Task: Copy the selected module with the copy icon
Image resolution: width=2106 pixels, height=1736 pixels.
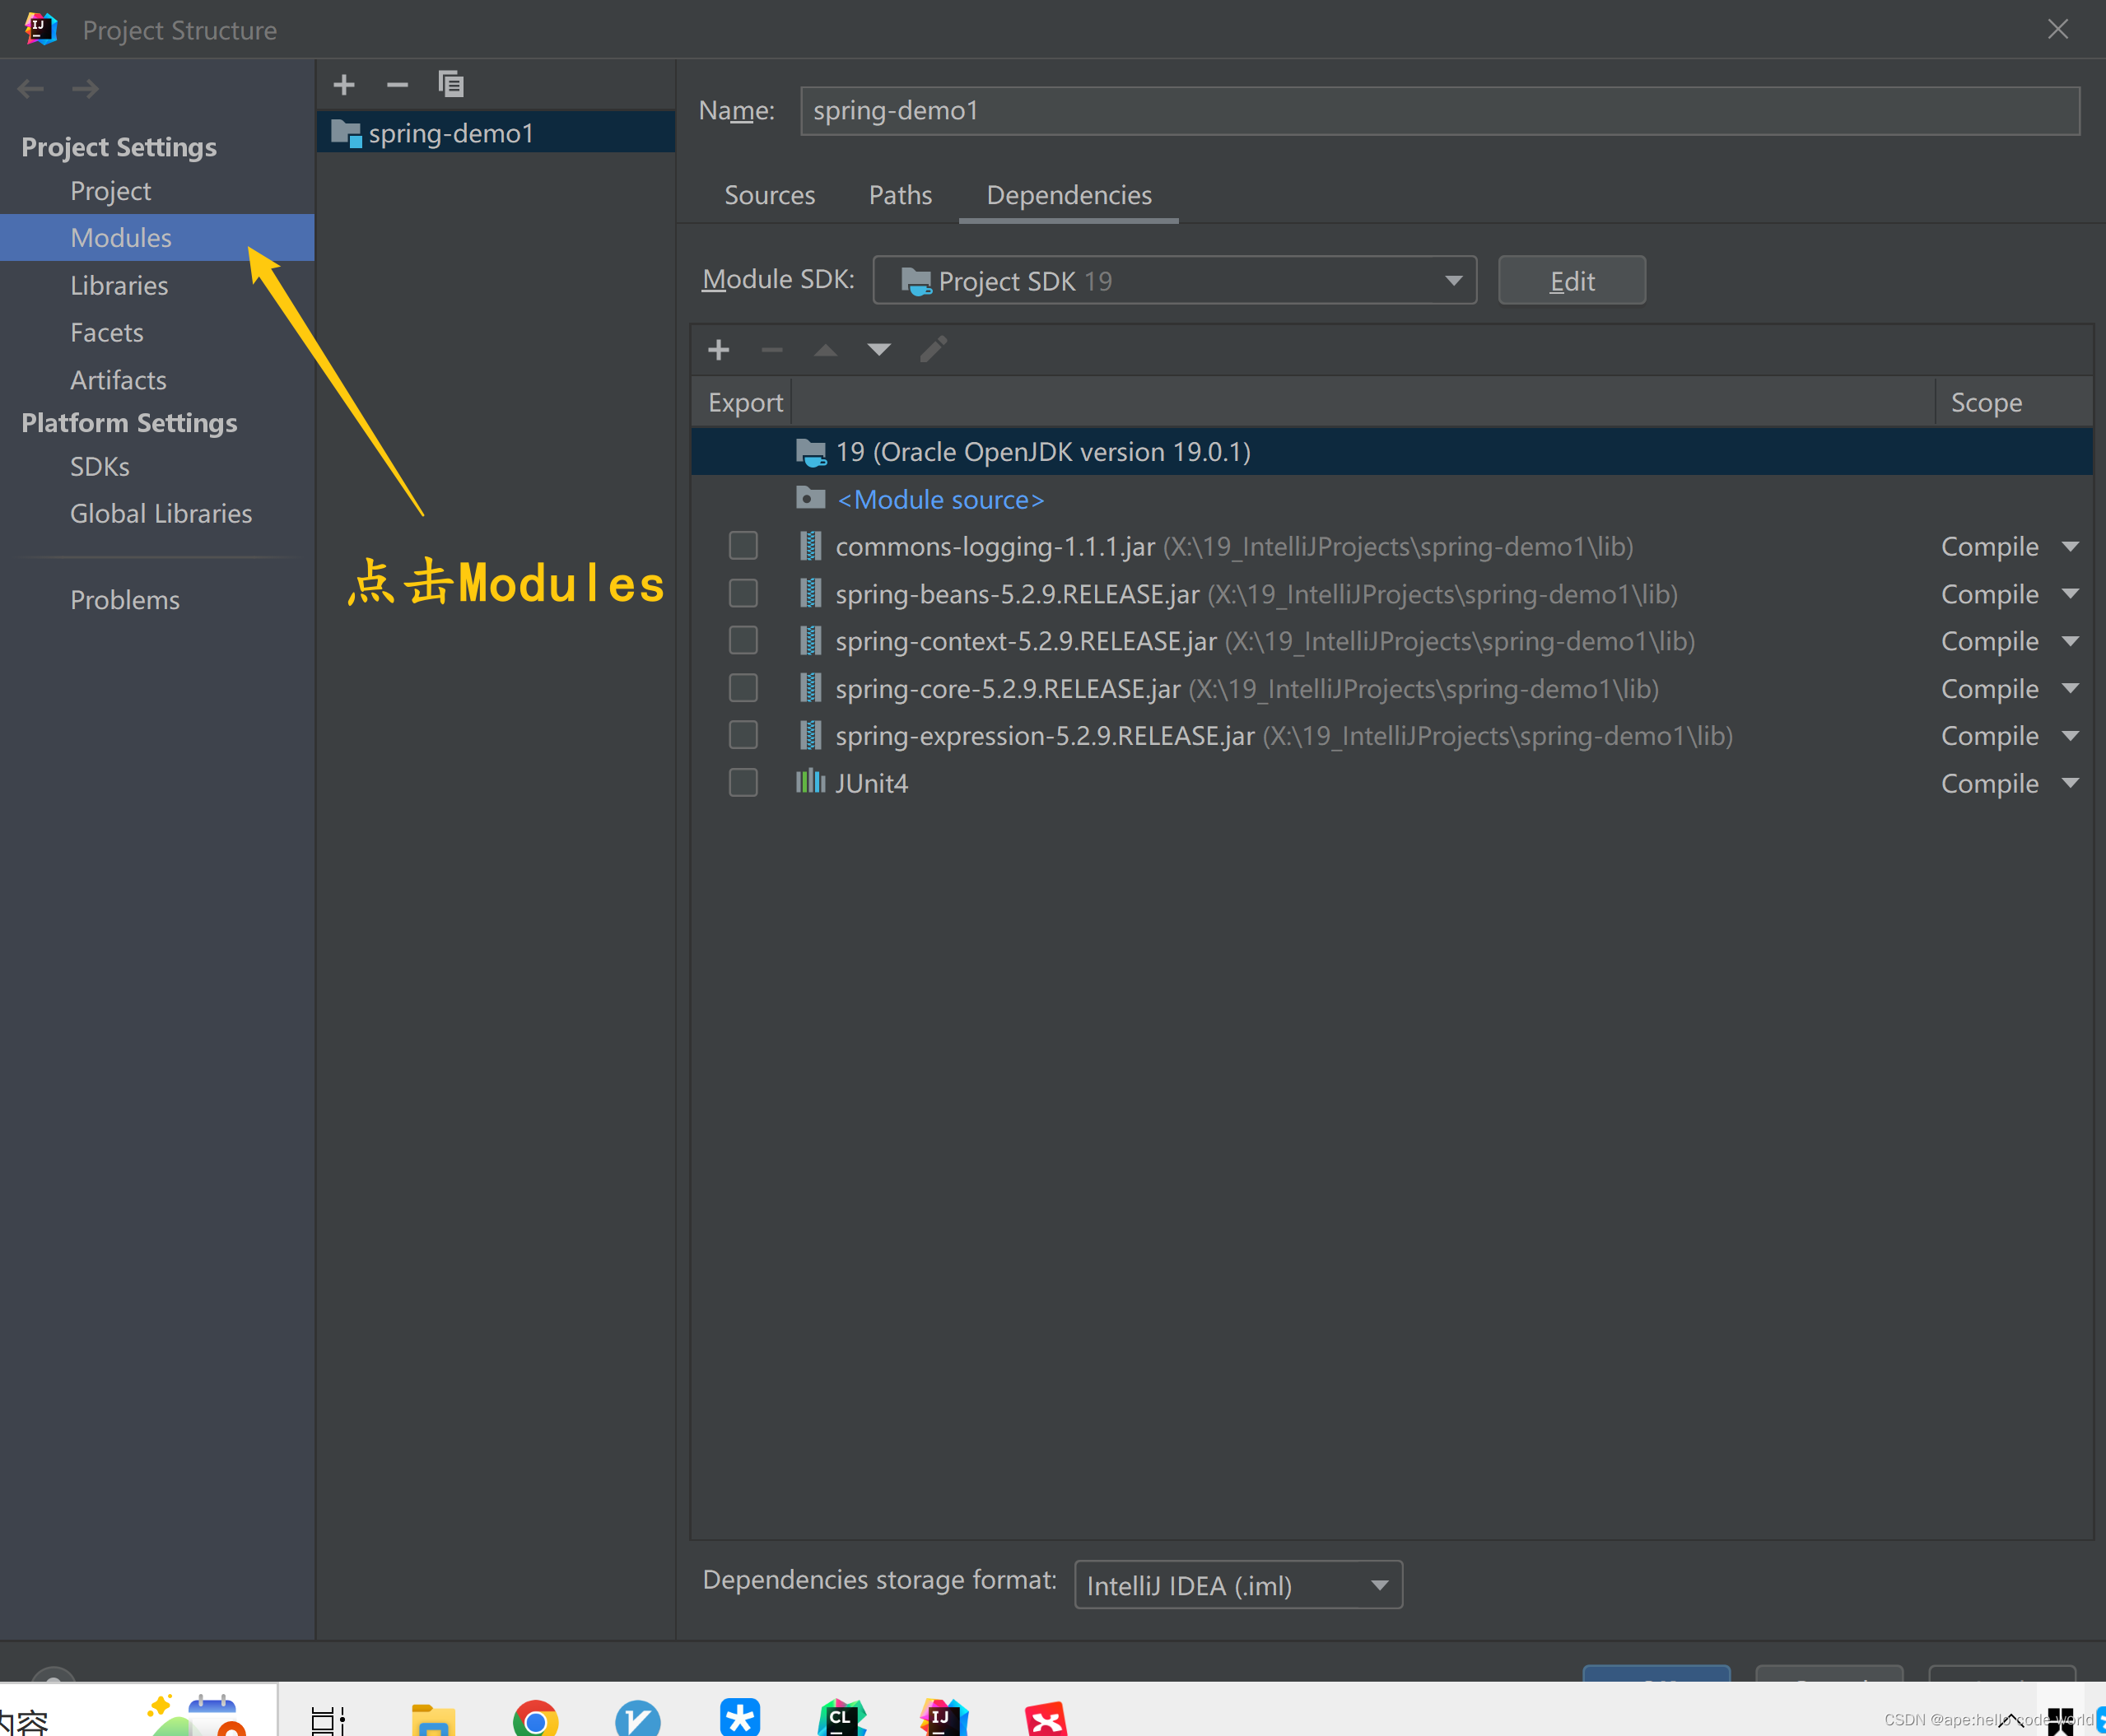Action: point(451,84)
